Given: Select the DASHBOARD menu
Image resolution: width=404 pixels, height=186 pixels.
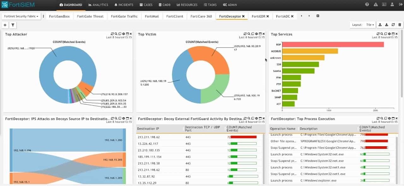Looking at the screenshot, I should coord(71,5).
